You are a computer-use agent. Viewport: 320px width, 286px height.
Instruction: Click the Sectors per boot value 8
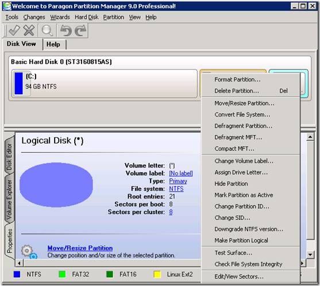(171, 204)
